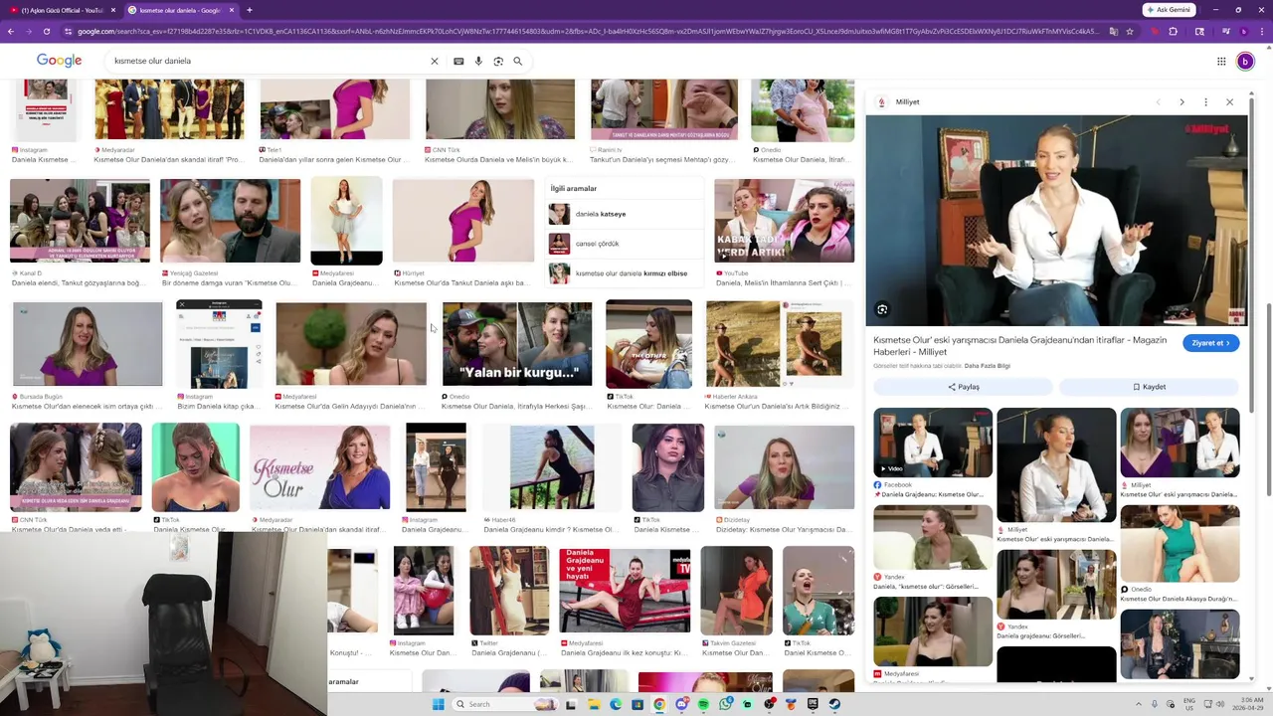The height and width of the screenshot is (716, 1273).
Task: Open the ENG US language indicator
Action: click(x=1188, y=704)
